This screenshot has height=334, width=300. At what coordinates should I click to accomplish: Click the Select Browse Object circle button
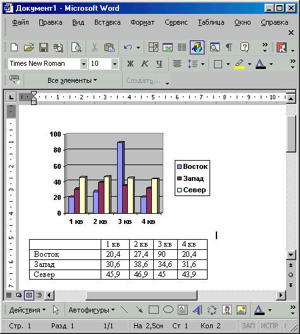[x=291, y=275]
